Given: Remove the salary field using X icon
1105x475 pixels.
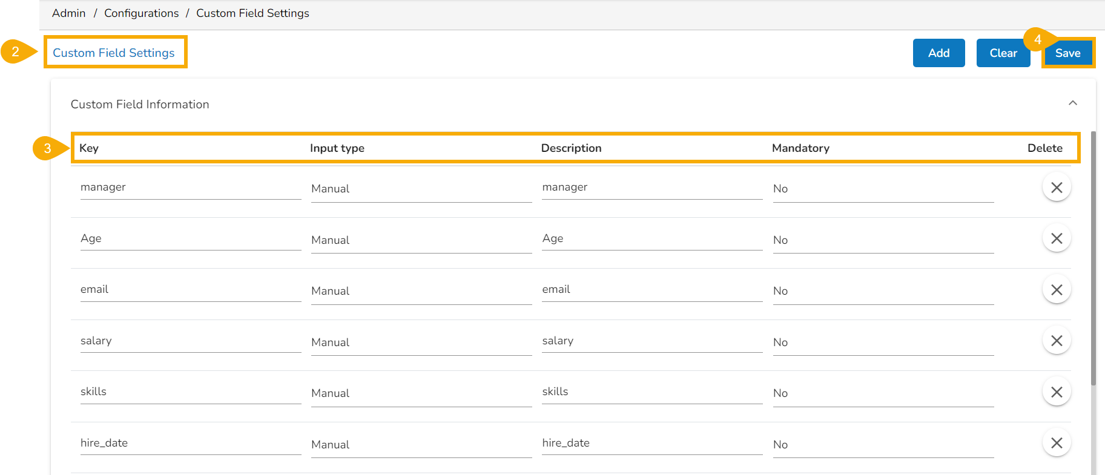Looking at the screenshot, I should tap(1057, 341).
